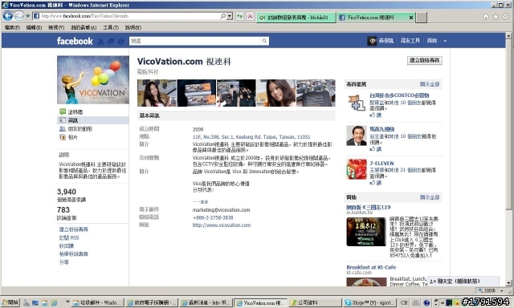Click the red X stop loading icon

(x=250, y=16)
